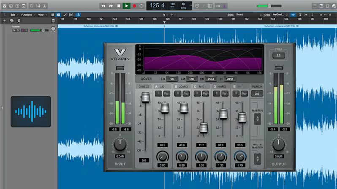This screenshot has height=189, width=337.
Task: Toggle the count-in 1234 button
Action: coord(218,6)
